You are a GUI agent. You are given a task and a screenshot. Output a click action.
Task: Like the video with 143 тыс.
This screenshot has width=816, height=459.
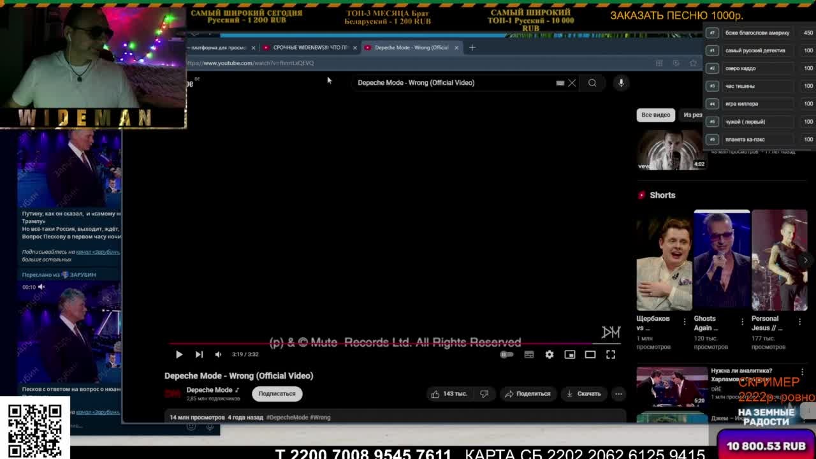(449, 394)
